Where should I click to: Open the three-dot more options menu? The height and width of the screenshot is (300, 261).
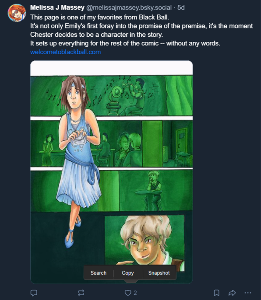click(x=248, y=293)
